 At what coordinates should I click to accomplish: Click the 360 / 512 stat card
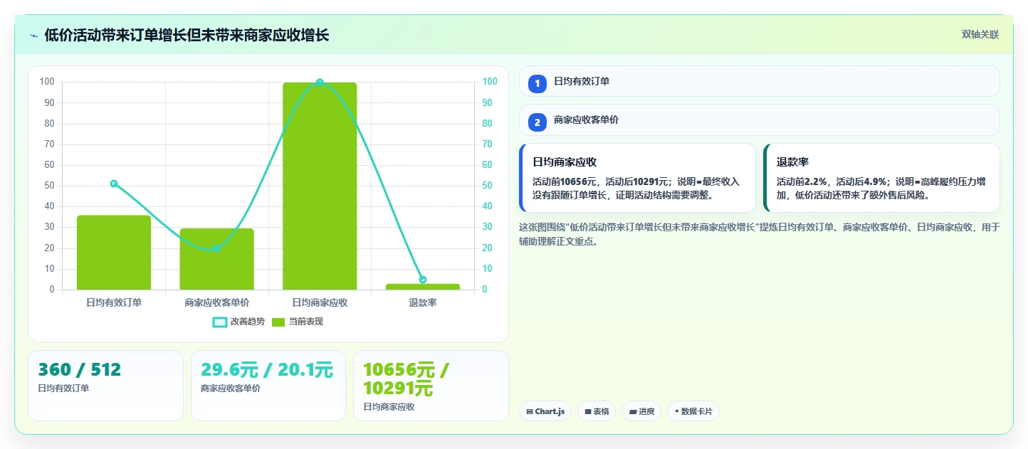tap(105, 386)
